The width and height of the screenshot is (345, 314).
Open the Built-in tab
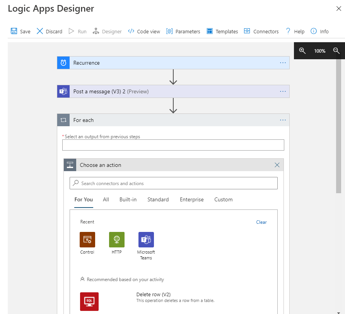pos(128,199)
